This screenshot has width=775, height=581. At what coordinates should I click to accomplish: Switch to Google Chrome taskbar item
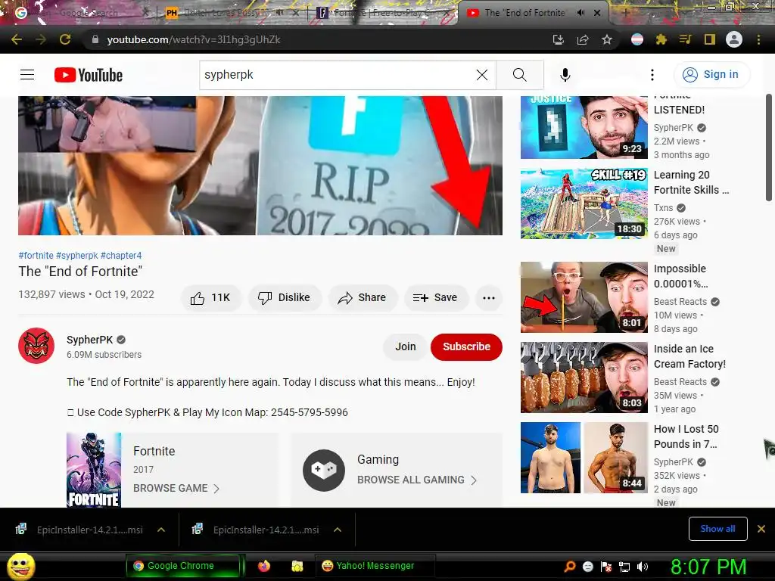182,566
